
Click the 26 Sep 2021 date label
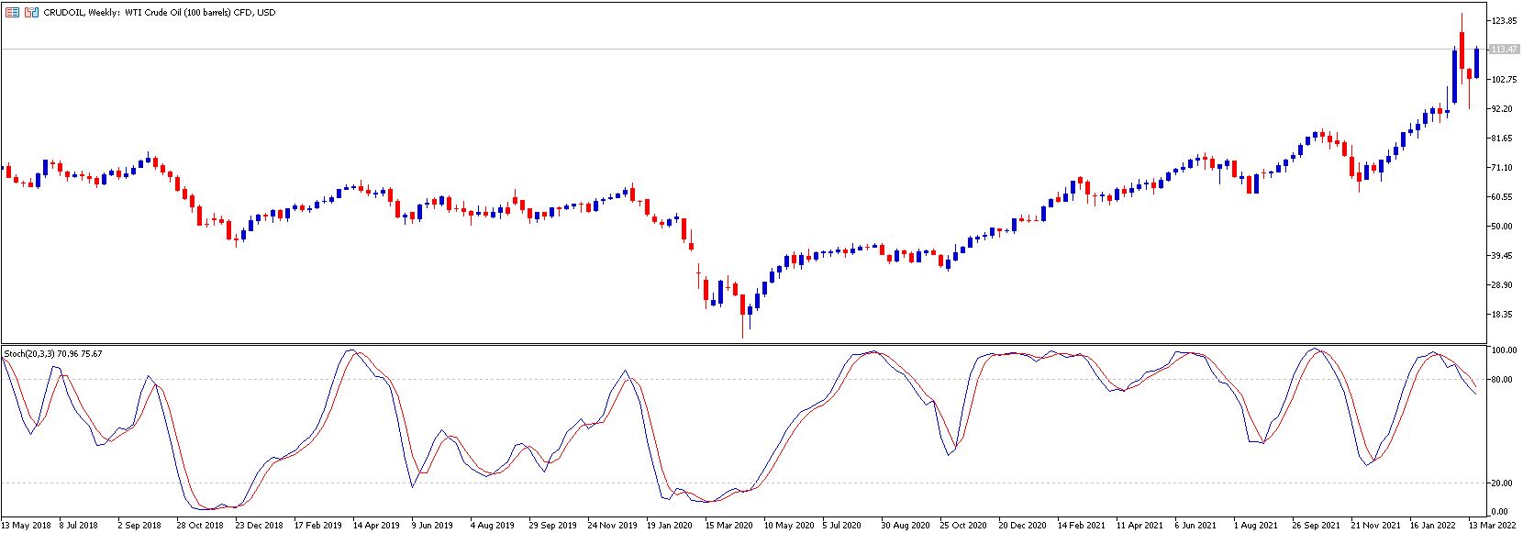click(x=1316, y=526)
